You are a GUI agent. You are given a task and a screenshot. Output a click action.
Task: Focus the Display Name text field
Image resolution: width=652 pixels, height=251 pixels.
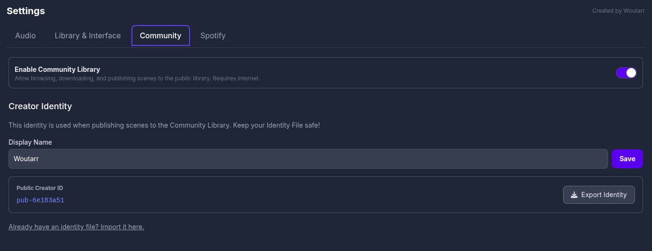[308, 159]
